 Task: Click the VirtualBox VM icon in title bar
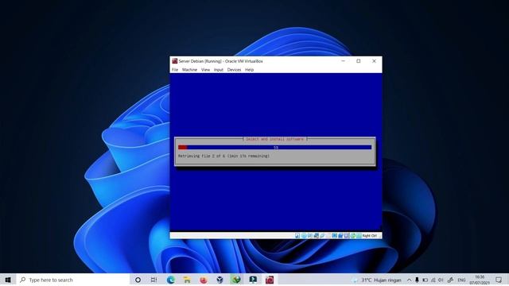[175, 61]
